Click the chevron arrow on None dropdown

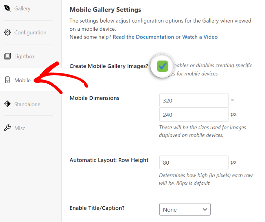[x=205, y=209]
